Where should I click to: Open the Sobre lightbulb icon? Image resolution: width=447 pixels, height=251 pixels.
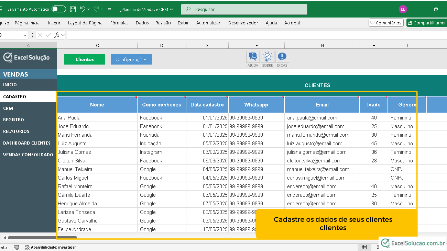tap(268, 57)
